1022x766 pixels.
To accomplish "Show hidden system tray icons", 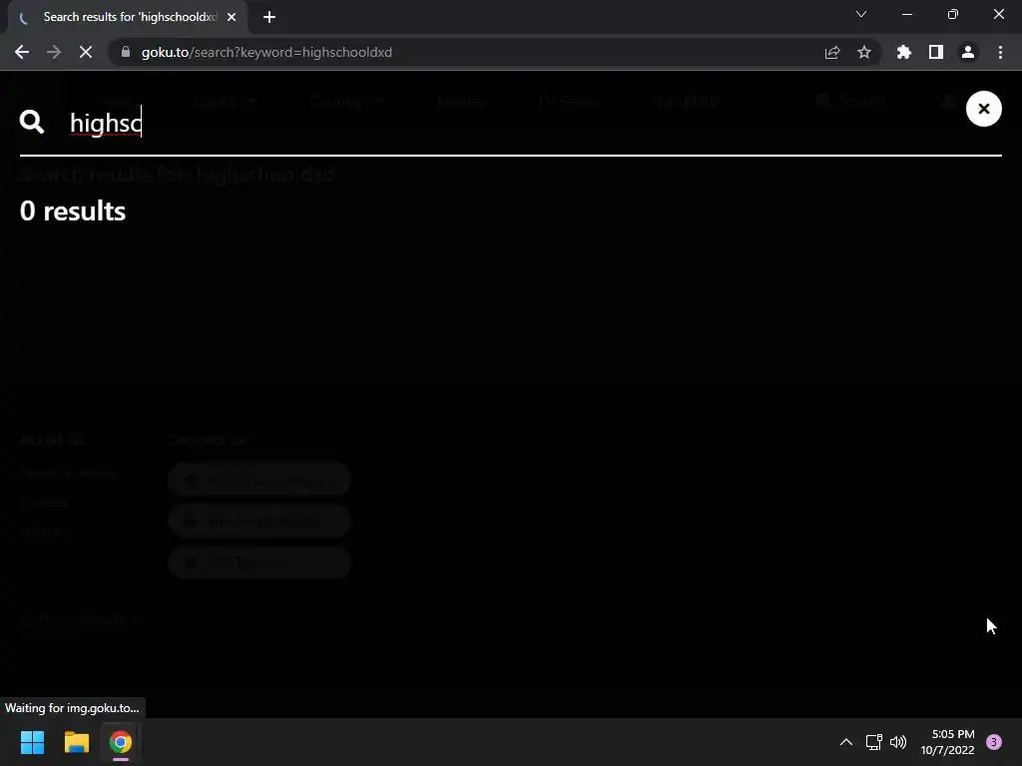I will point(846,742).
